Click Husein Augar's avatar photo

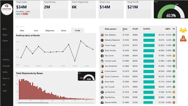tap(102, 45)
